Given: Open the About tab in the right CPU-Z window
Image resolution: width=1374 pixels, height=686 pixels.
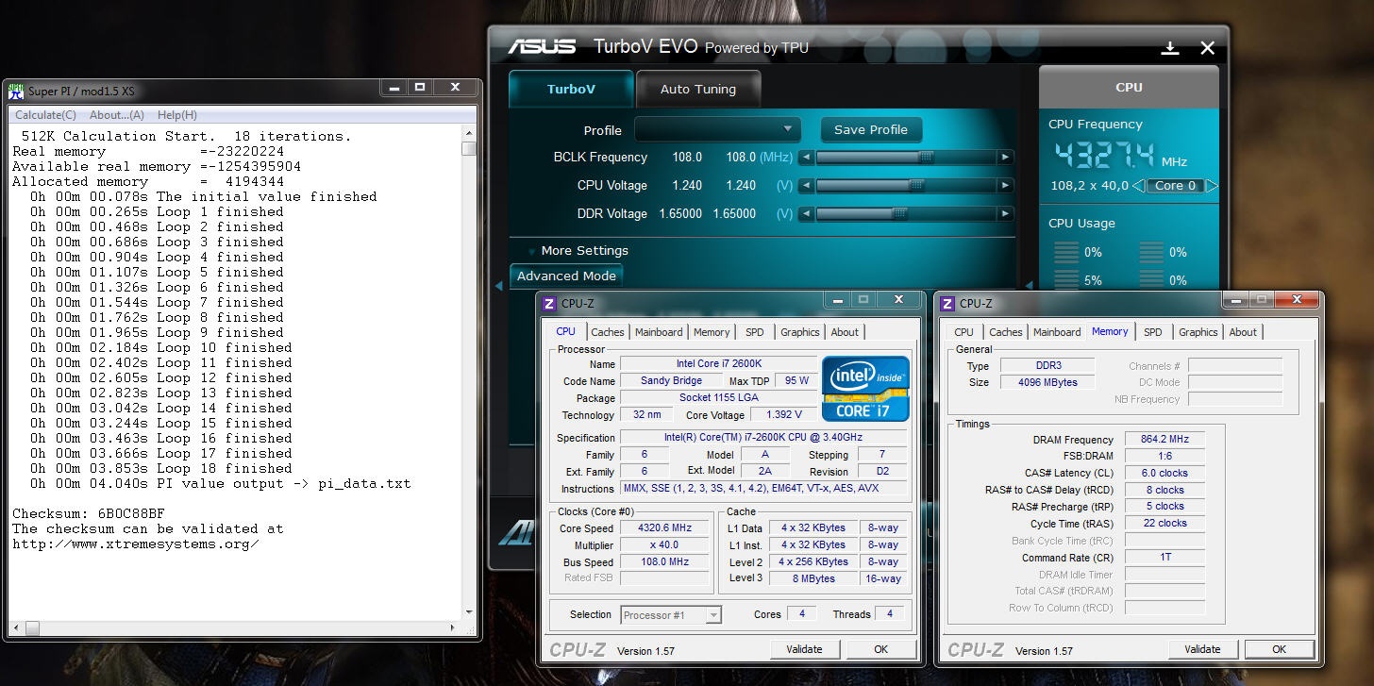Looking at the screenshot, I should (x=1243, y=332).
